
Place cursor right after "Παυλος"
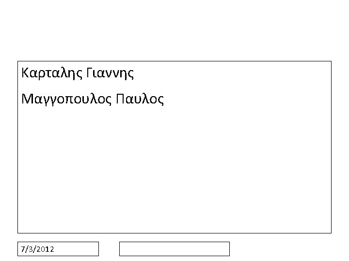(x=164, y=99)
